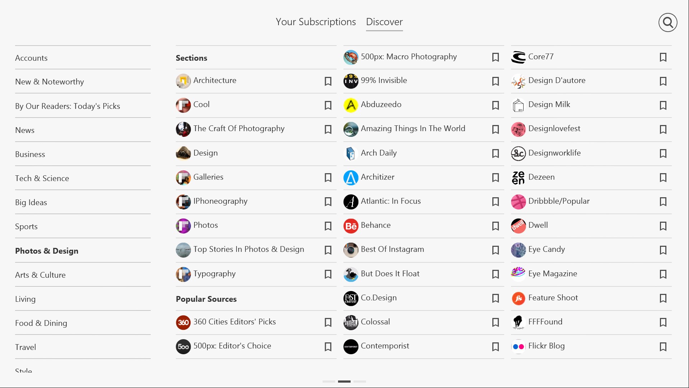The width and height of the screenshot is (689, 388).
Task: Toggle bookmark for Typography section
Action: 328,274
